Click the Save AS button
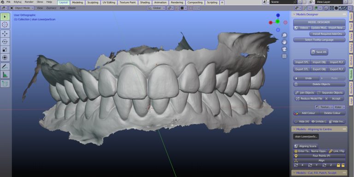354x177 pixels. tap(319, 52)
